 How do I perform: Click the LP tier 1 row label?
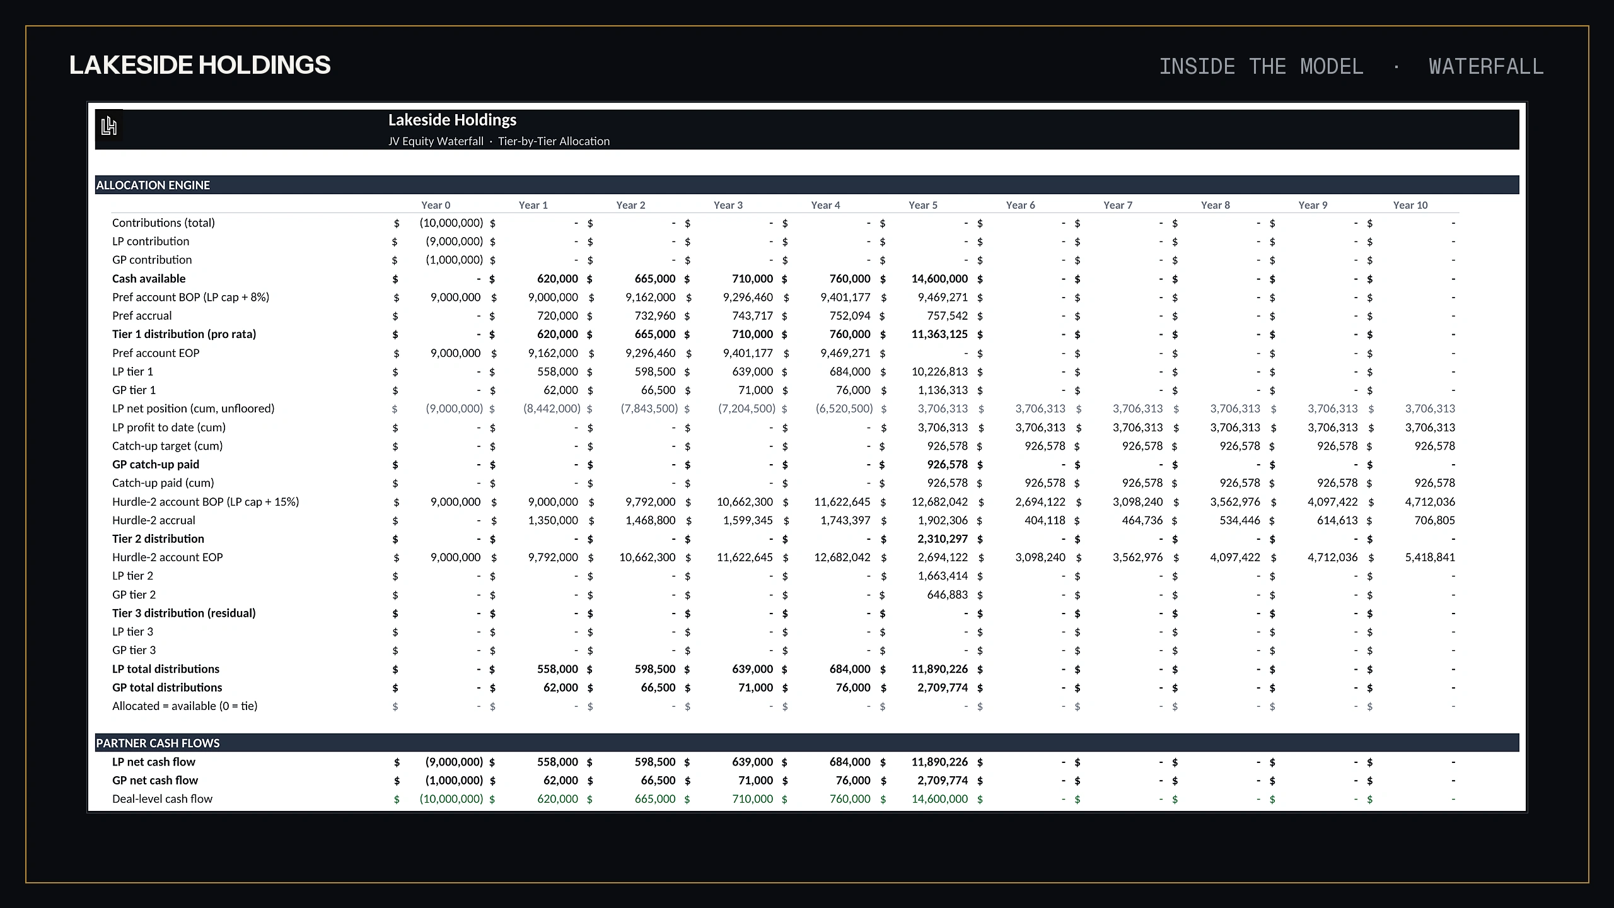pyautogui.click(x=132, y=371)
